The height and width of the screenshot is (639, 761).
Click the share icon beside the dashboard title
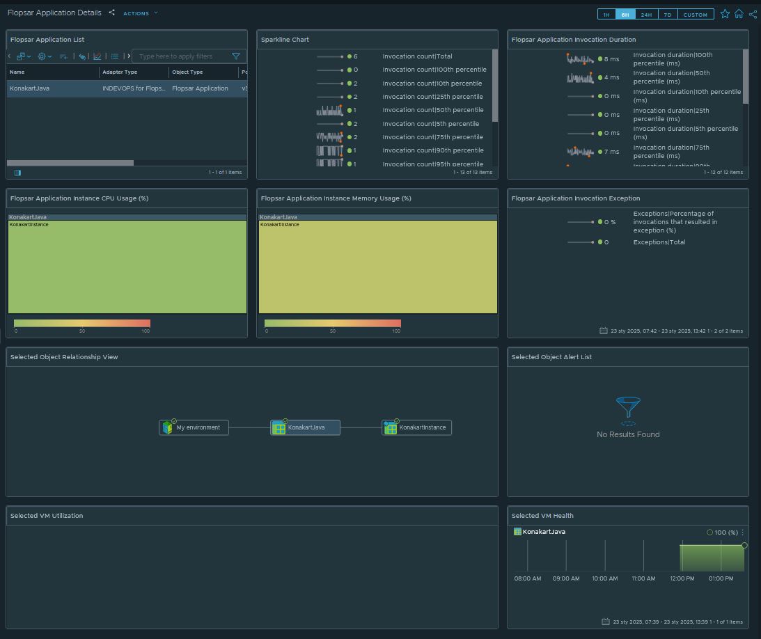(x=111, y=13)
